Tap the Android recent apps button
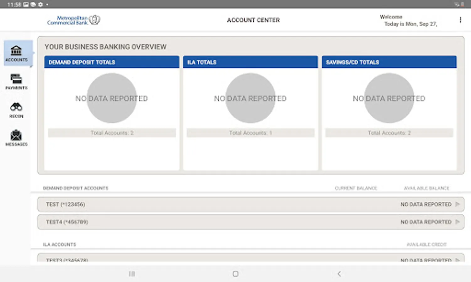The width and height of the screenshot is (471, 282). [132, 274]
